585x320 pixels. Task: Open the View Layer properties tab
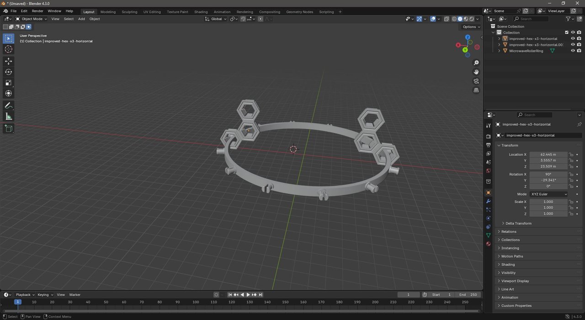coord(488,154)
